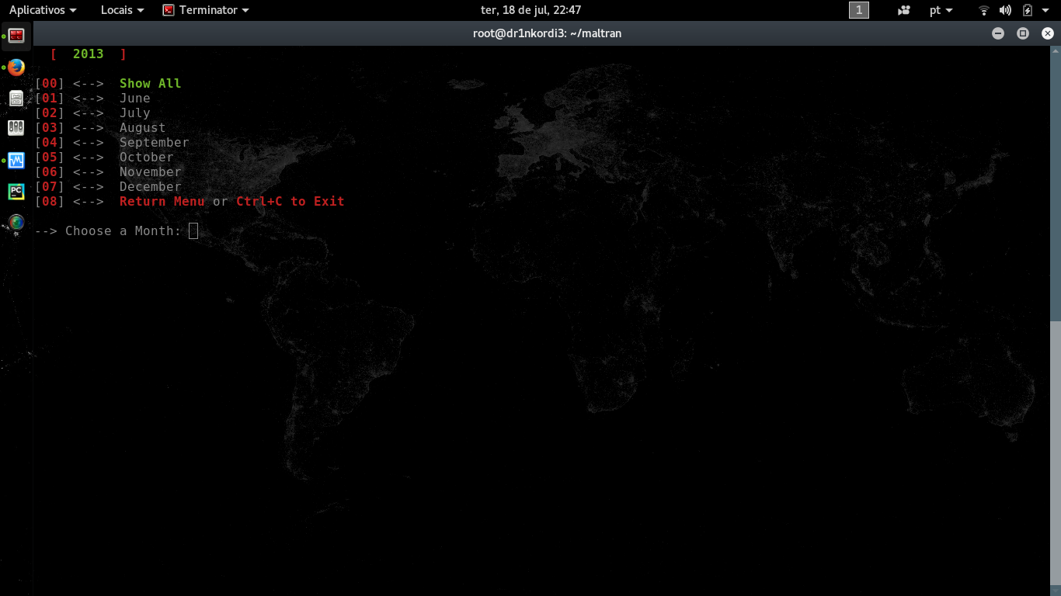This screenshot has height=596, width=1061.
Task: Click the 2013 year header text
Action: pyautogui.click(x=89, y=54)
